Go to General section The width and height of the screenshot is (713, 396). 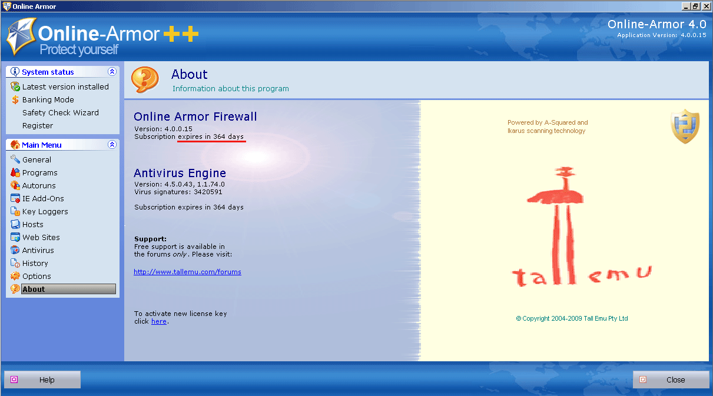point(37,159)
